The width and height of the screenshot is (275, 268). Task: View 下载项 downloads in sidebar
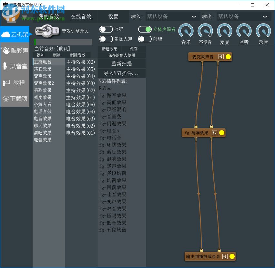point(15,99)
